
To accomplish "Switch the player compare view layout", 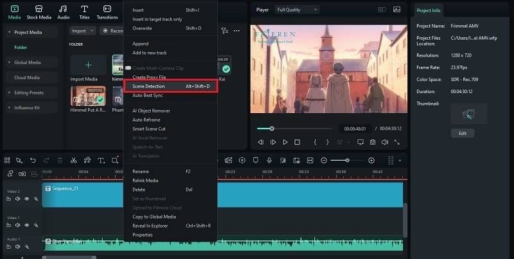I will [381, 10].
